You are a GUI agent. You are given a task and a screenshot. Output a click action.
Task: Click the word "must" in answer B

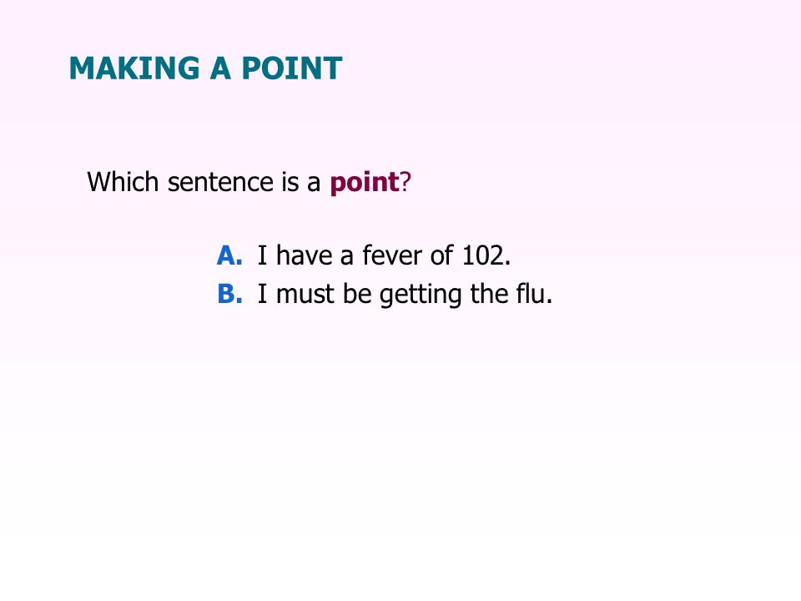pos(305,295)
